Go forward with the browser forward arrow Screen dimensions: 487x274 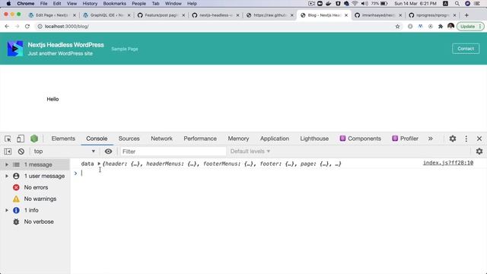(x=17, y=27)
